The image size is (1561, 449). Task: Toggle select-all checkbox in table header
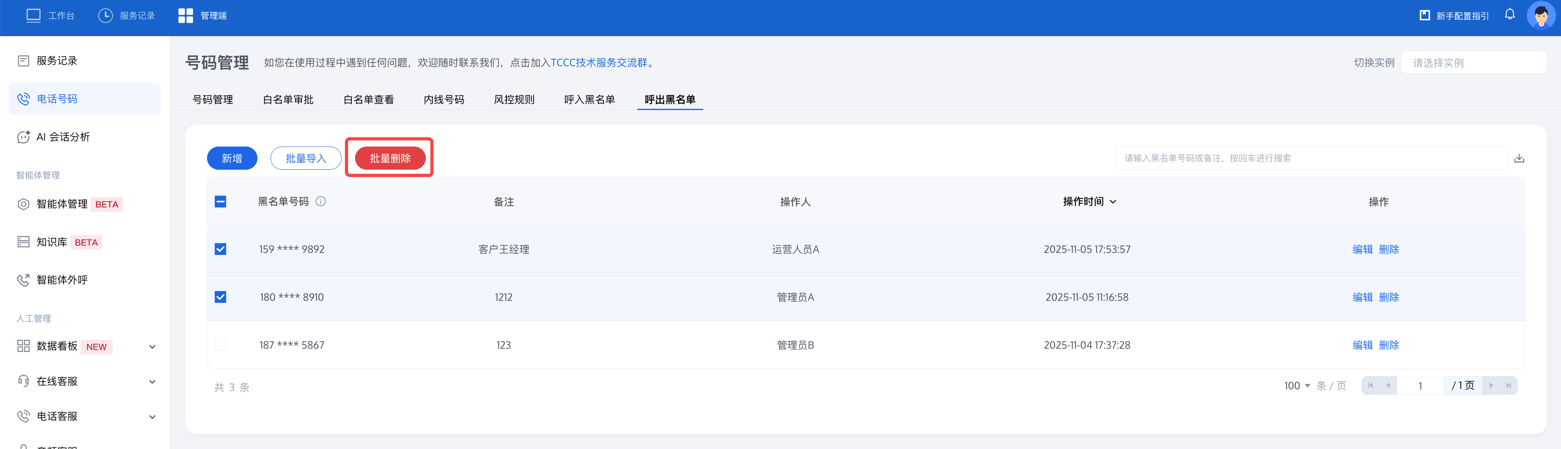click(x=220, y=201)
